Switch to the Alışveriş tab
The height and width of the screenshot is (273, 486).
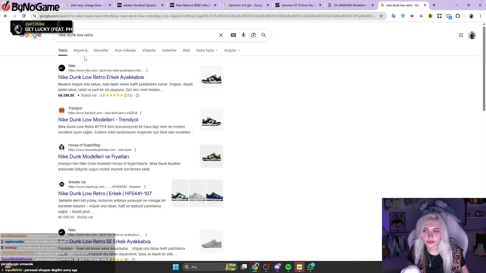80,50
